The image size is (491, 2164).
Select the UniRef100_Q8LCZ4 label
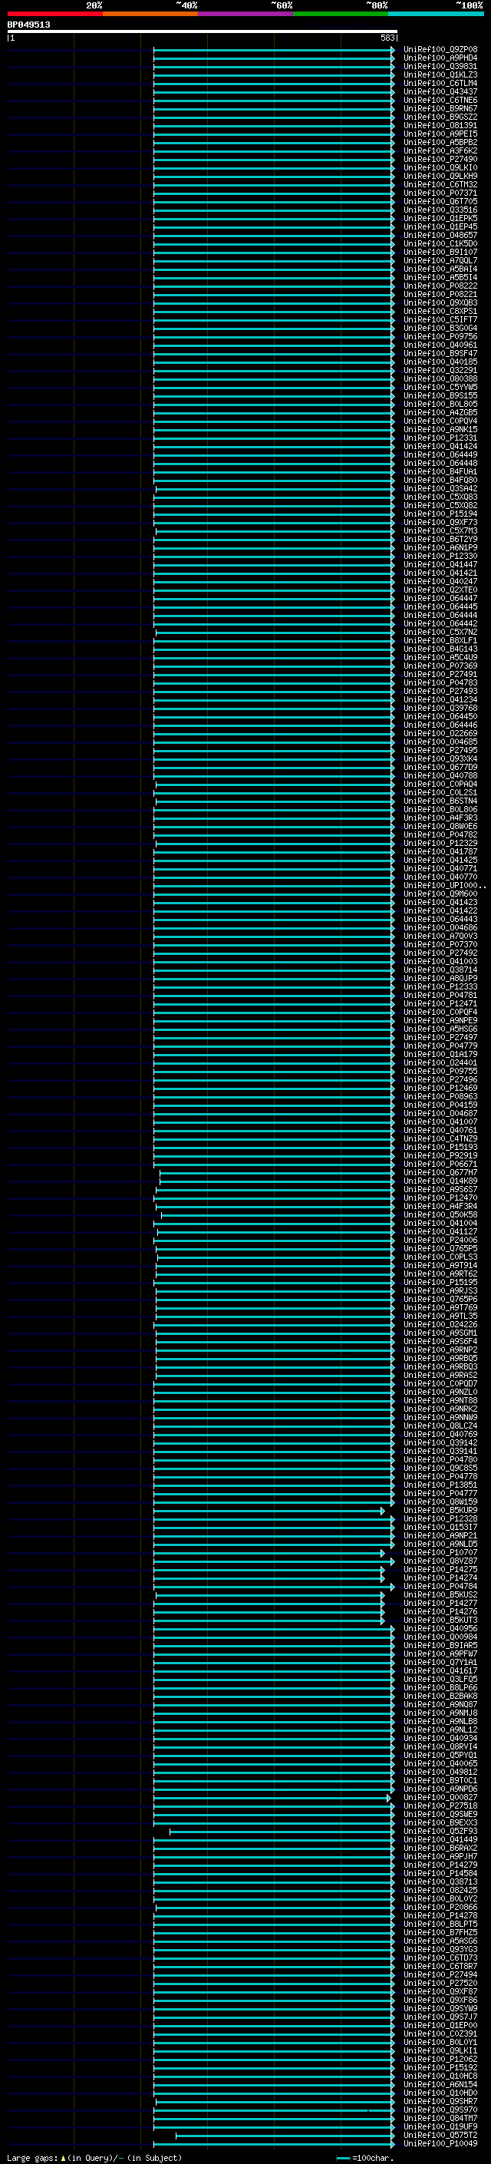coord(440,1426)
